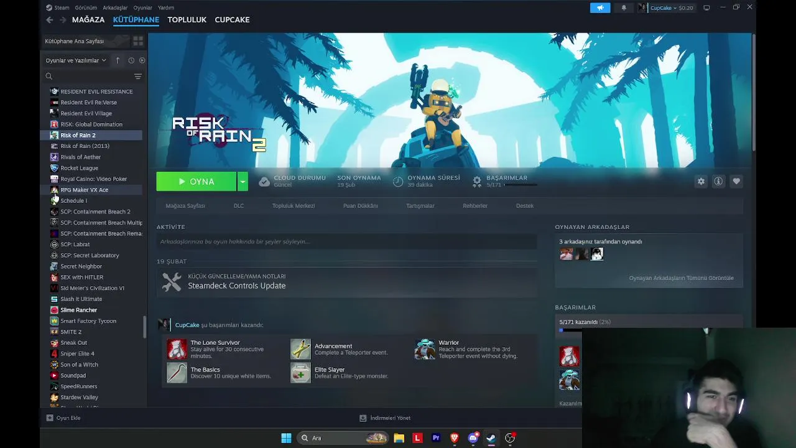Toggle sort direction arrow in library sidebar
The width and height of the screenshot is (796, 448).
click(118, 60)
